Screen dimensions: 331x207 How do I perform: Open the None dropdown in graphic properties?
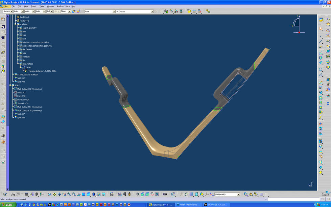click(69, 11)
